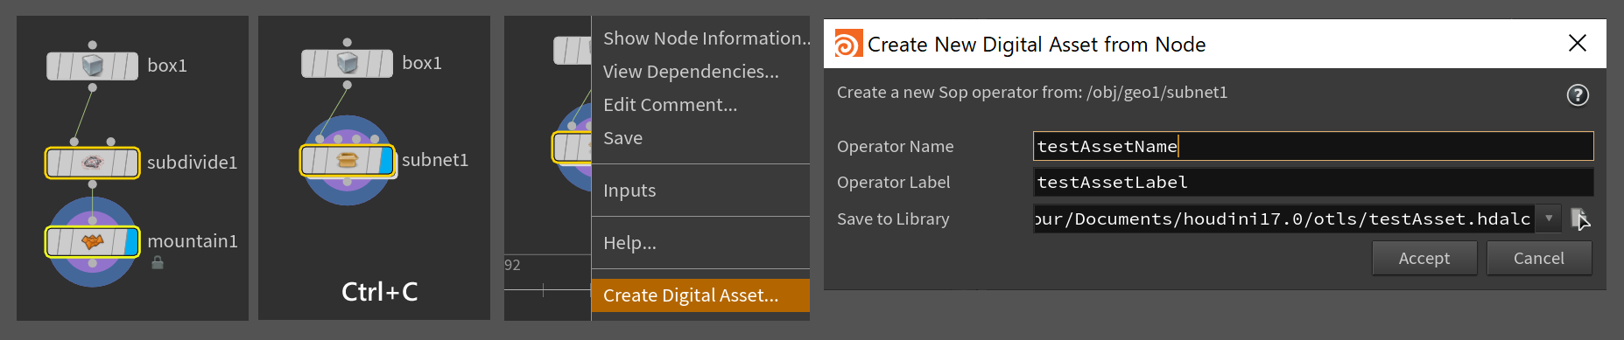Click the Save to Library path field
1624x340 pixels.
tap(1285, 219)
